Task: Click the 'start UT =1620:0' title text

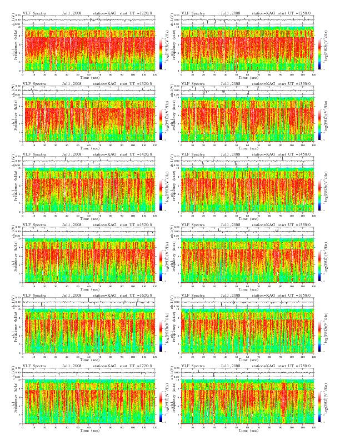Action: 136,296
